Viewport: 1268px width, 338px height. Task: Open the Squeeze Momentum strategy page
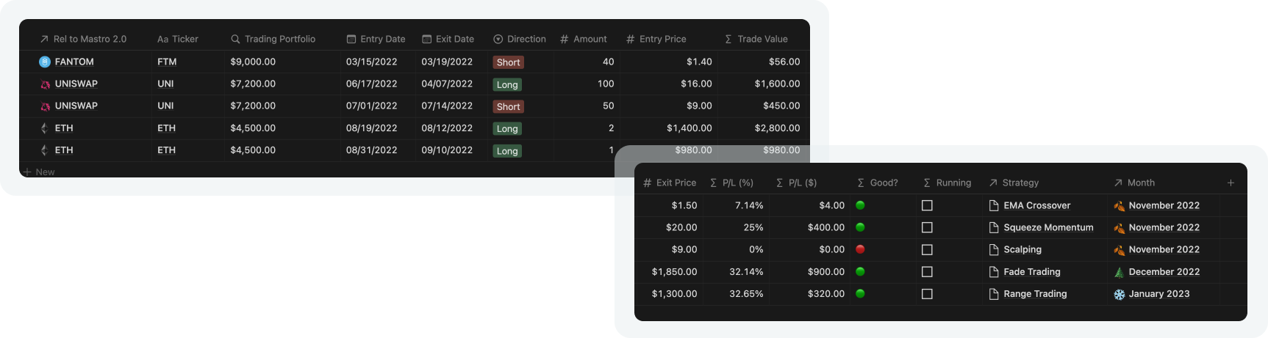[1048, 228]
